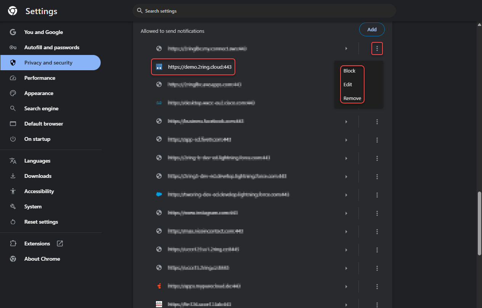Open System settings wrench item
Screen dimensions: 482x308
[50, 206]
